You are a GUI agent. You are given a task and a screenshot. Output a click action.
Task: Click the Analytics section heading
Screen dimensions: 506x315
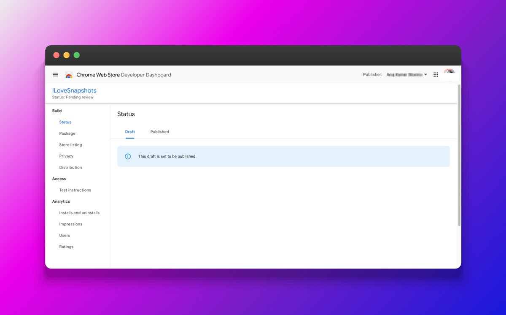[61, 201]
